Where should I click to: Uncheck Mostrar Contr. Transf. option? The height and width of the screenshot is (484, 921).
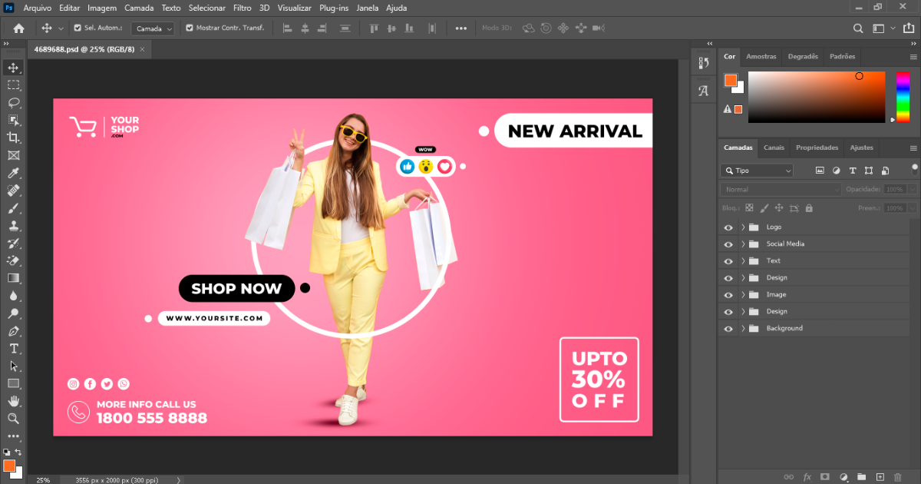point(190,28)
